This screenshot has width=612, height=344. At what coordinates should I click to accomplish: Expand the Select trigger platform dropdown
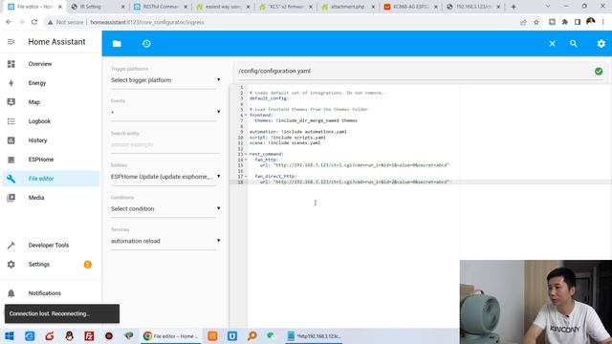click(x=165, y=80)
